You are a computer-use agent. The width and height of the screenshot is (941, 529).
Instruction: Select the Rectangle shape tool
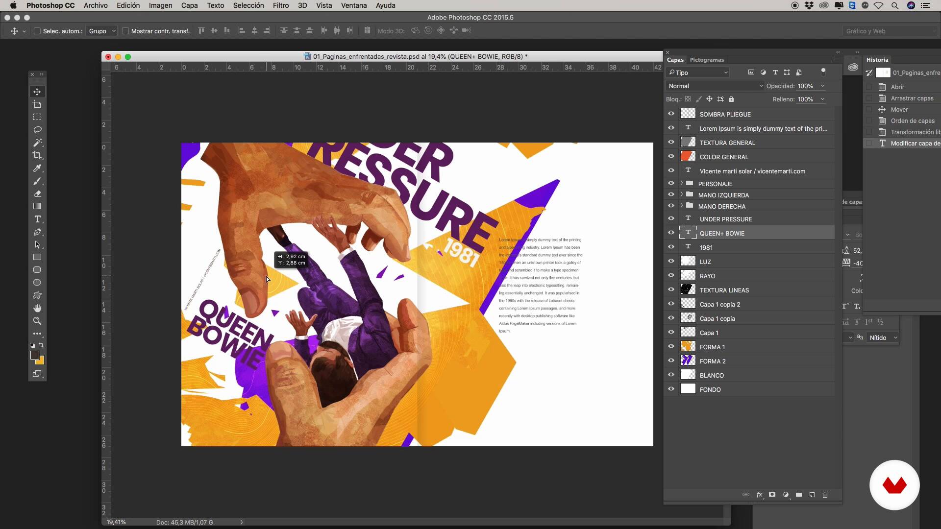pyautogui.click(x=37, y=257)
